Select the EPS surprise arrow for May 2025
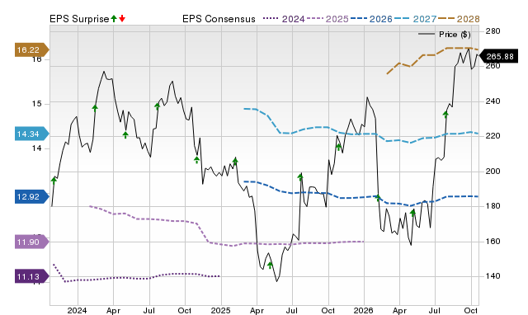 click(270, 266)
